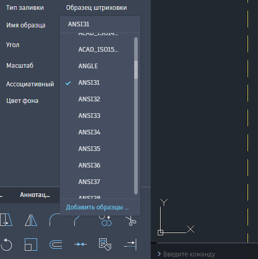The image size is (258, 259).
Task: Click the Имя образца label
Action: [x=26, y=25]
